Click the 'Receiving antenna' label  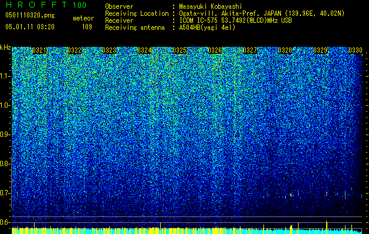point(135,27)
